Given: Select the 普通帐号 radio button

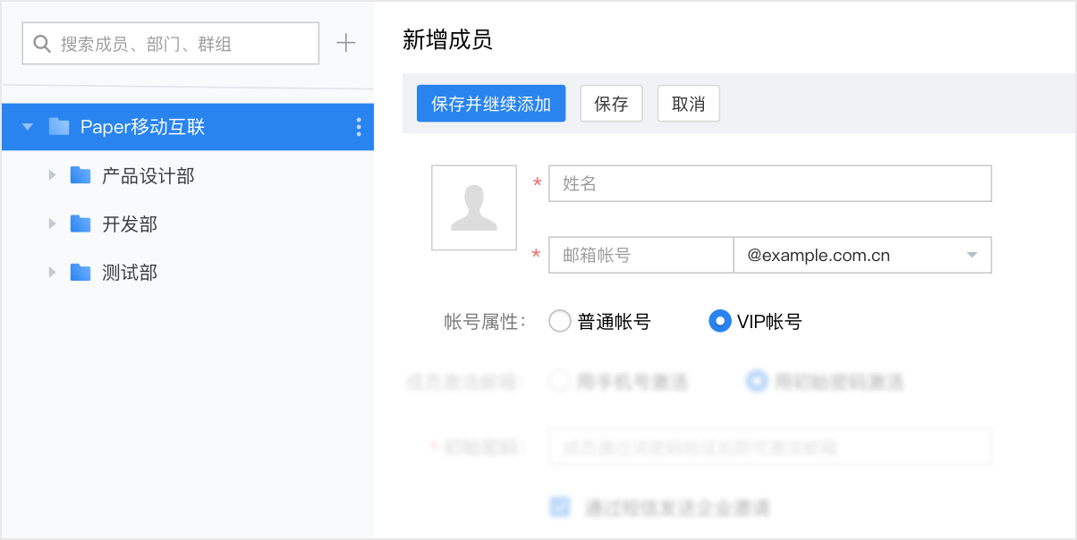Looking at the screenshot, I should [x=560, y=320].
